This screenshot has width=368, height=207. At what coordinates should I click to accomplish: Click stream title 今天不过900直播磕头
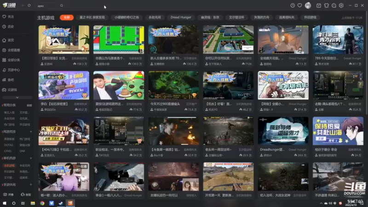pyautogui.click(x=165, y=104)
